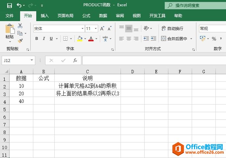Click the 合并后居中 merge and center button
Image resolution: width=226 pixels, height=158 pixels.
(x=174, y=39)
